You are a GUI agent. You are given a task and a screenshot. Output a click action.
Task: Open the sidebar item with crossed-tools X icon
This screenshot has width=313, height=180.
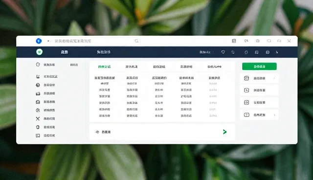click(x=45, y=118)
